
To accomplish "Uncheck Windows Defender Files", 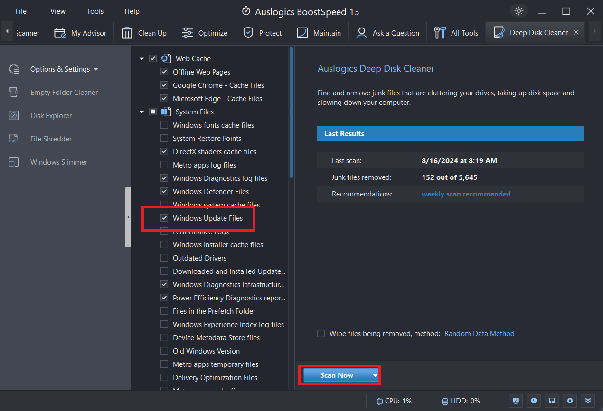I will click(x=164, y=191).
